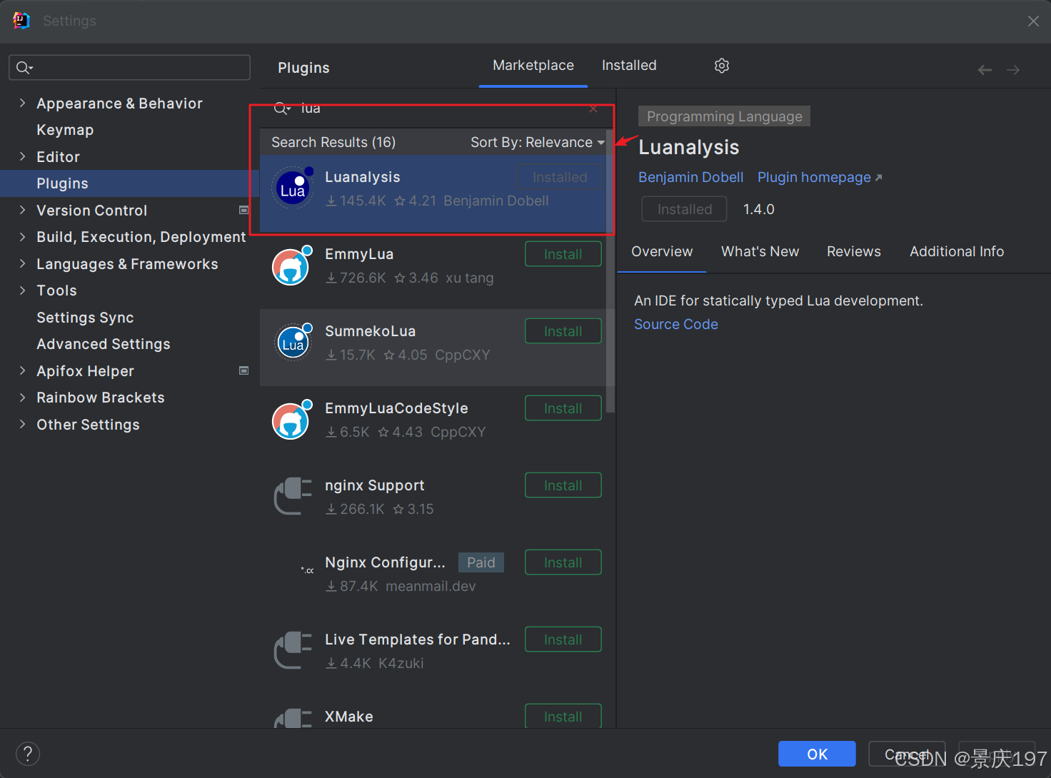Click the Installed button in Luanalysis details

[x=684, y=209]
